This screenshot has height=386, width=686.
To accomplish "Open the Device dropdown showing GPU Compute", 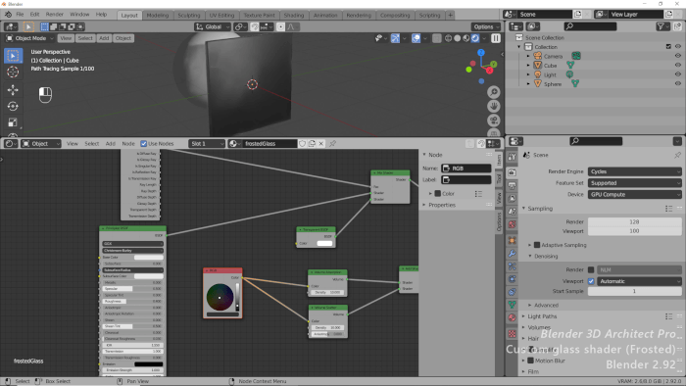I will pyautogui.click(x=635, y=194).
